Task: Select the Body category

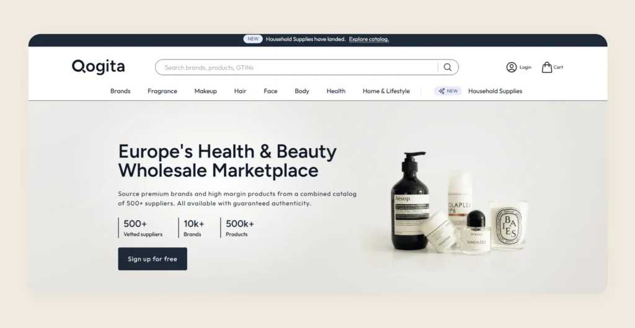Action: [x=302, y=91]
